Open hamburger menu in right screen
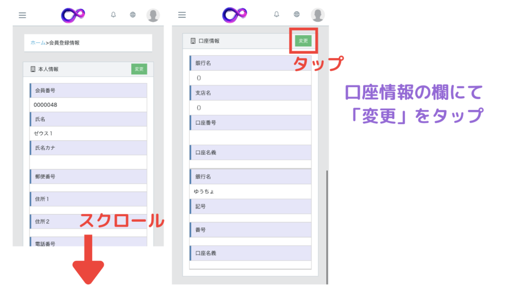This screenshot has width=521, height=291. [182, 15]
